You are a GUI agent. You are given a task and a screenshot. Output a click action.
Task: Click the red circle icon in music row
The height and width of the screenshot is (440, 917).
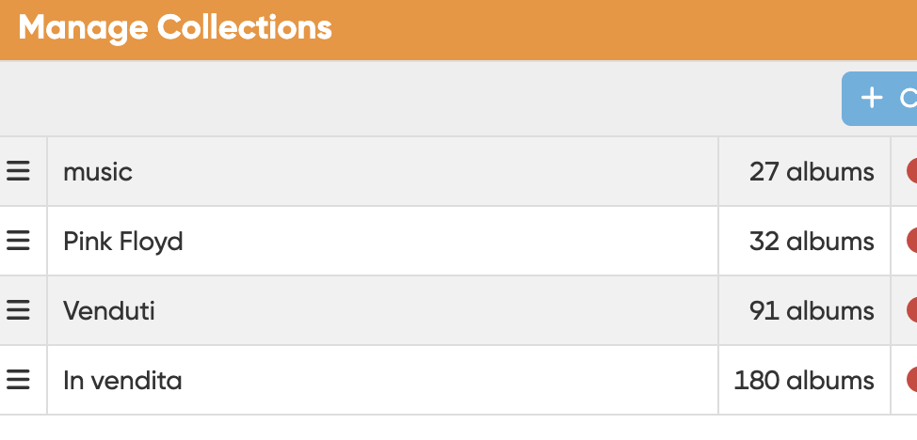(x=912, y=171)
